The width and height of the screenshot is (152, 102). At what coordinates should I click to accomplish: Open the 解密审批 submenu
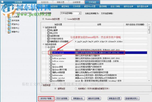pos(65,7)
